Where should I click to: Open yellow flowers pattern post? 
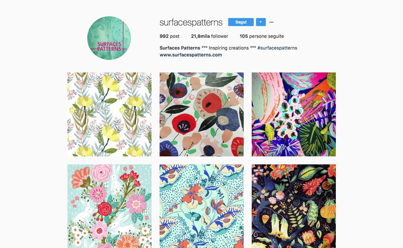pyautogui.click(x=109, y=114)
